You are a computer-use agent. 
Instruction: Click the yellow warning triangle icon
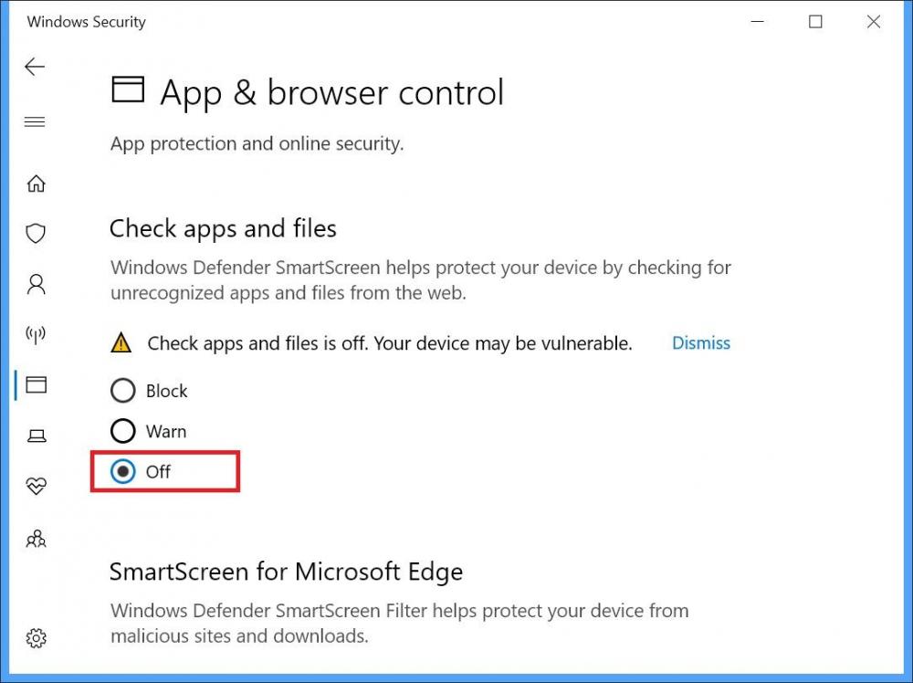point(121,343)
